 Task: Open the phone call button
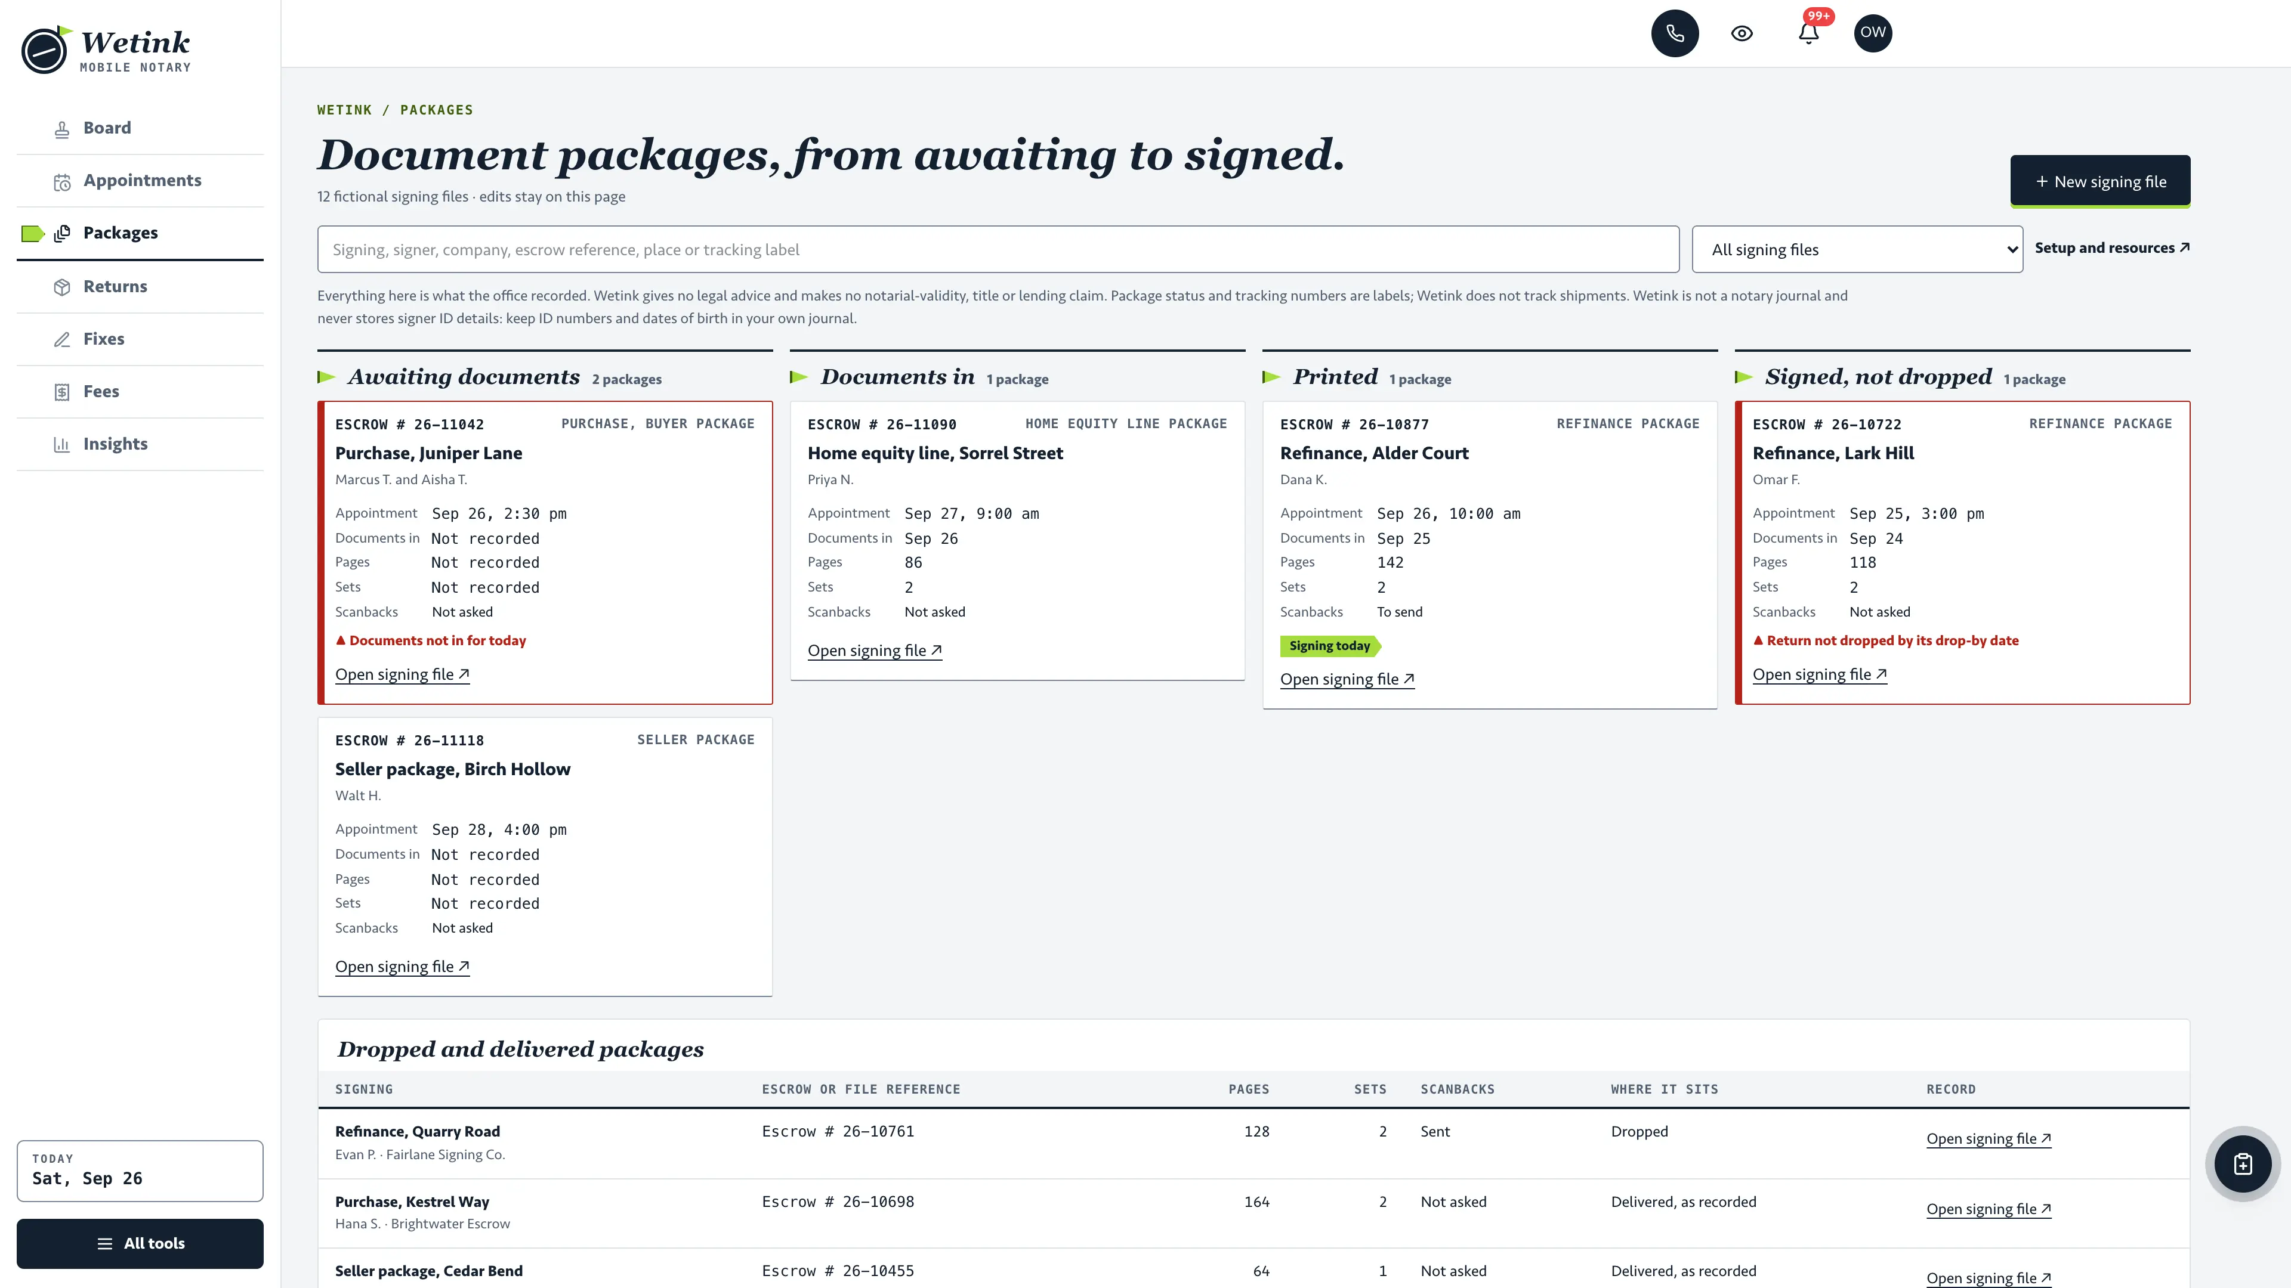click(1675, 33)
